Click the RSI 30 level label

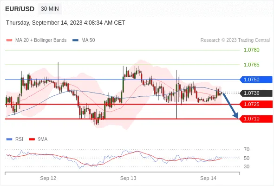(x=247, y=166)
